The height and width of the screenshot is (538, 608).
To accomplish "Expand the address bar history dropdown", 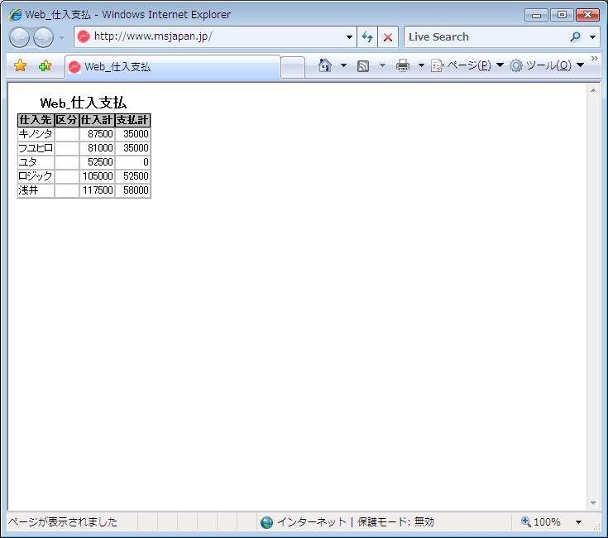I will (x=349, y=37).
